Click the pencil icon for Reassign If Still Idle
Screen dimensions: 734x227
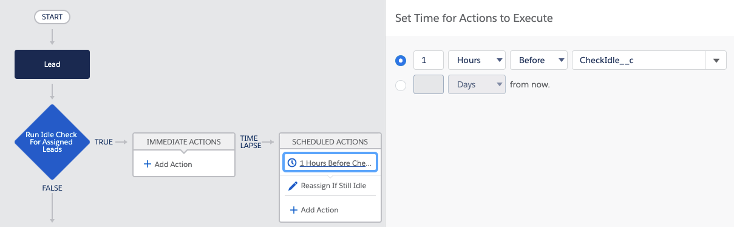pos(293,186)
